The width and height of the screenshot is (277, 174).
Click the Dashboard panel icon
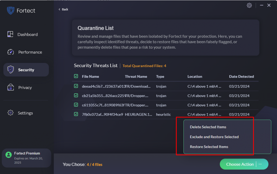(10, 34)
